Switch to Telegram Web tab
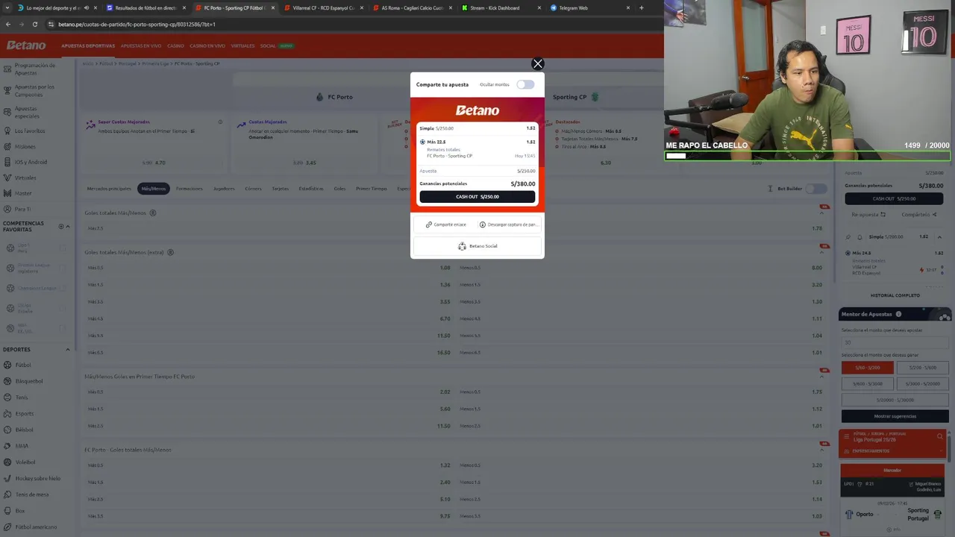The image size is (955, 537). (x=589, y=7)
